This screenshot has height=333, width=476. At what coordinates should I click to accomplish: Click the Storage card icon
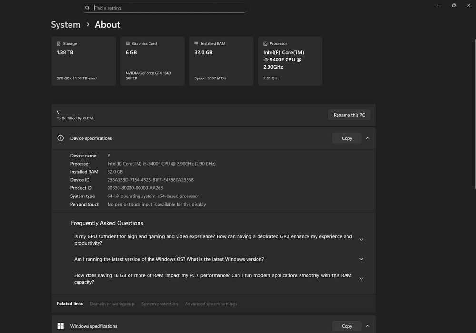(59, 43)
